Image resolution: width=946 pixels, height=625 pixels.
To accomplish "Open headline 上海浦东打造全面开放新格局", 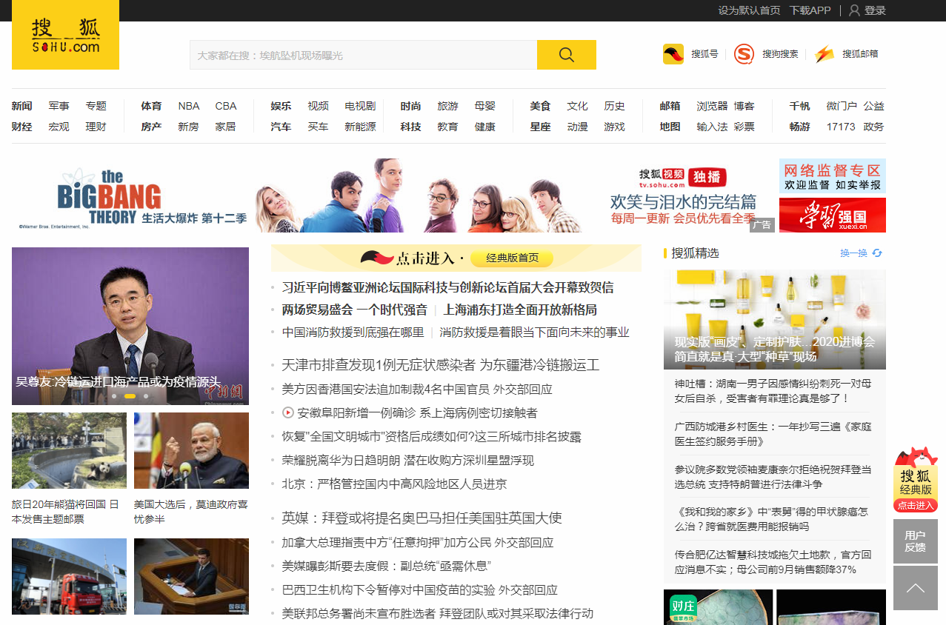I will [x=520, y=310].
